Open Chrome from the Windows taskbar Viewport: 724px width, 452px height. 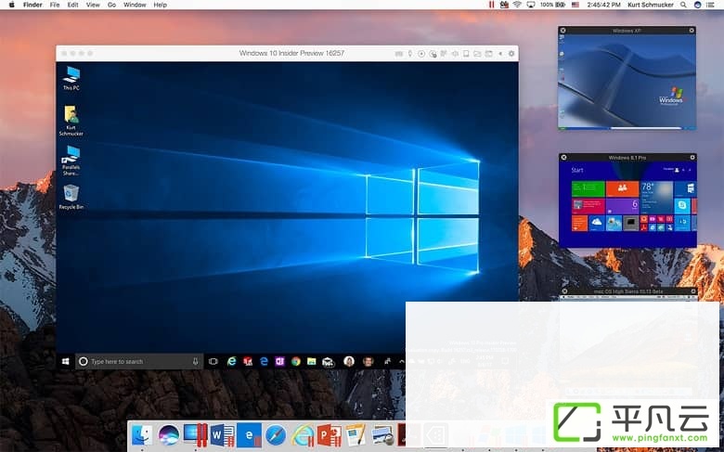[295, 362]
